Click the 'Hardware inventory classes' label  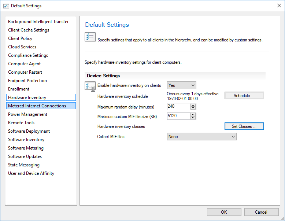pos(121,126)
